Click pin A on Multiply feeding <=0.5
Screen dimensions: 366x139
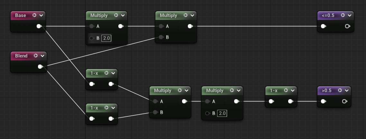coord(161,26)
